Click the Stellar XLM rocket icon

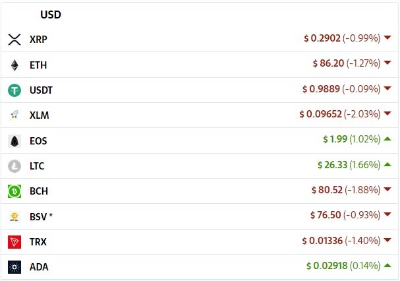click(x=14, y=115)
